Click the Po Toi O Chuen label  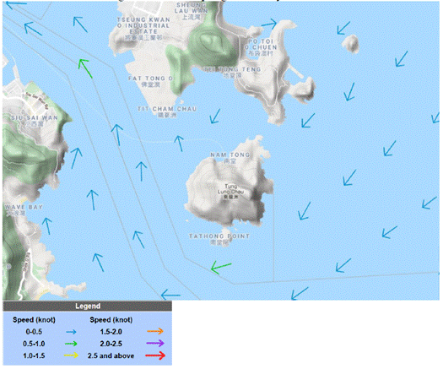261,47
